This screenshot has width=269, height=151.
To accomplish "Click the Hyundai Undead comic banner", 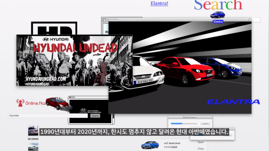I will [x=75, y=60].
